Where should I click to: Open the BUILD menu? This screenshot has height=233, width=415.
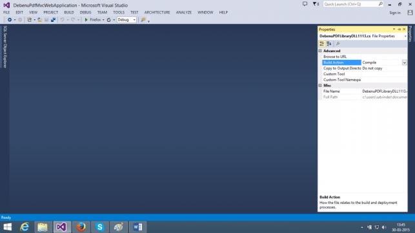point(69,12)
